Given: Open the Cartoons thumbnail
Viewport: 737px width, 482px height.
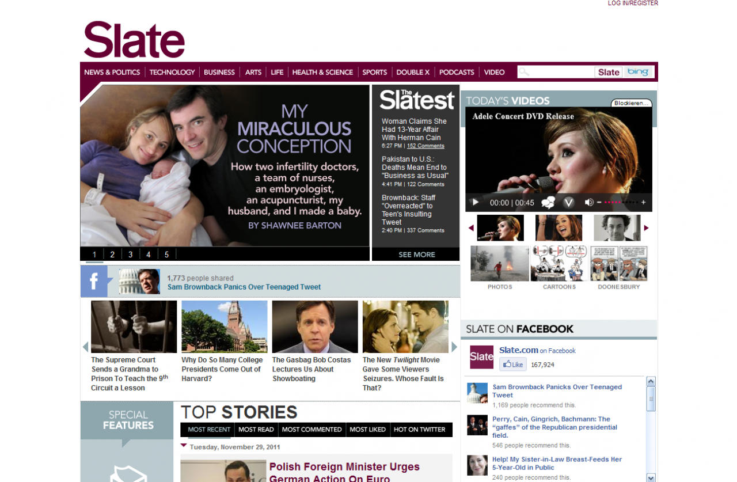Looking at the screenshot, I should click(559, 264).
